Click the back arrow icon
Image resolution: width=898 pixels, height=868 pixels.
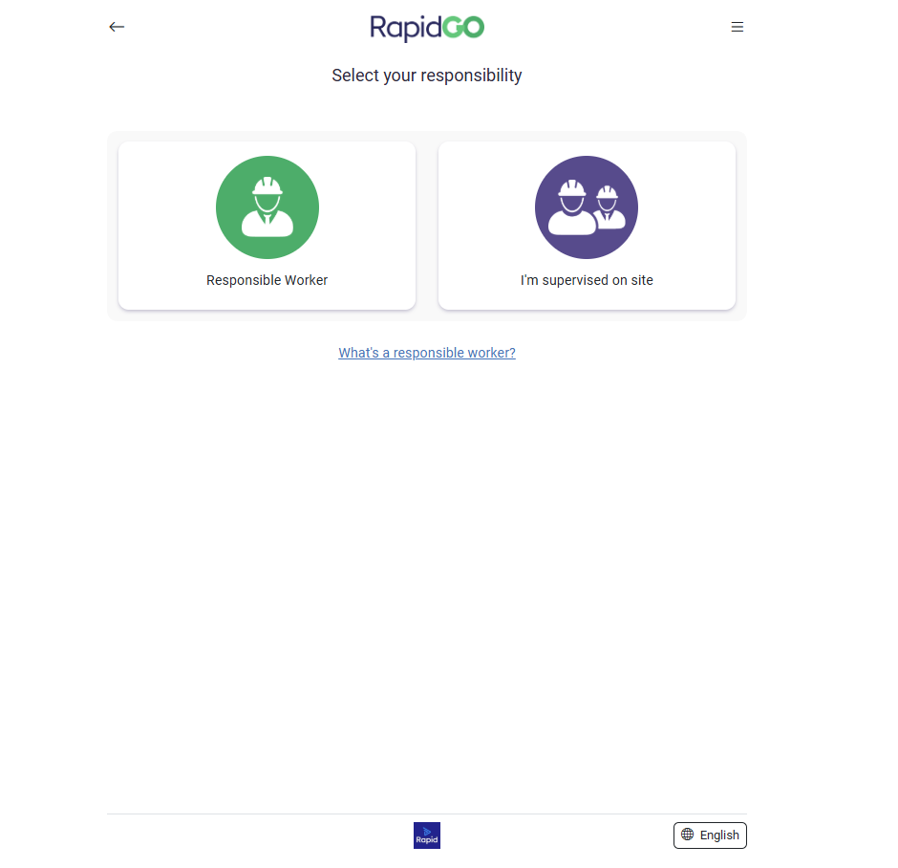[117, 27]
